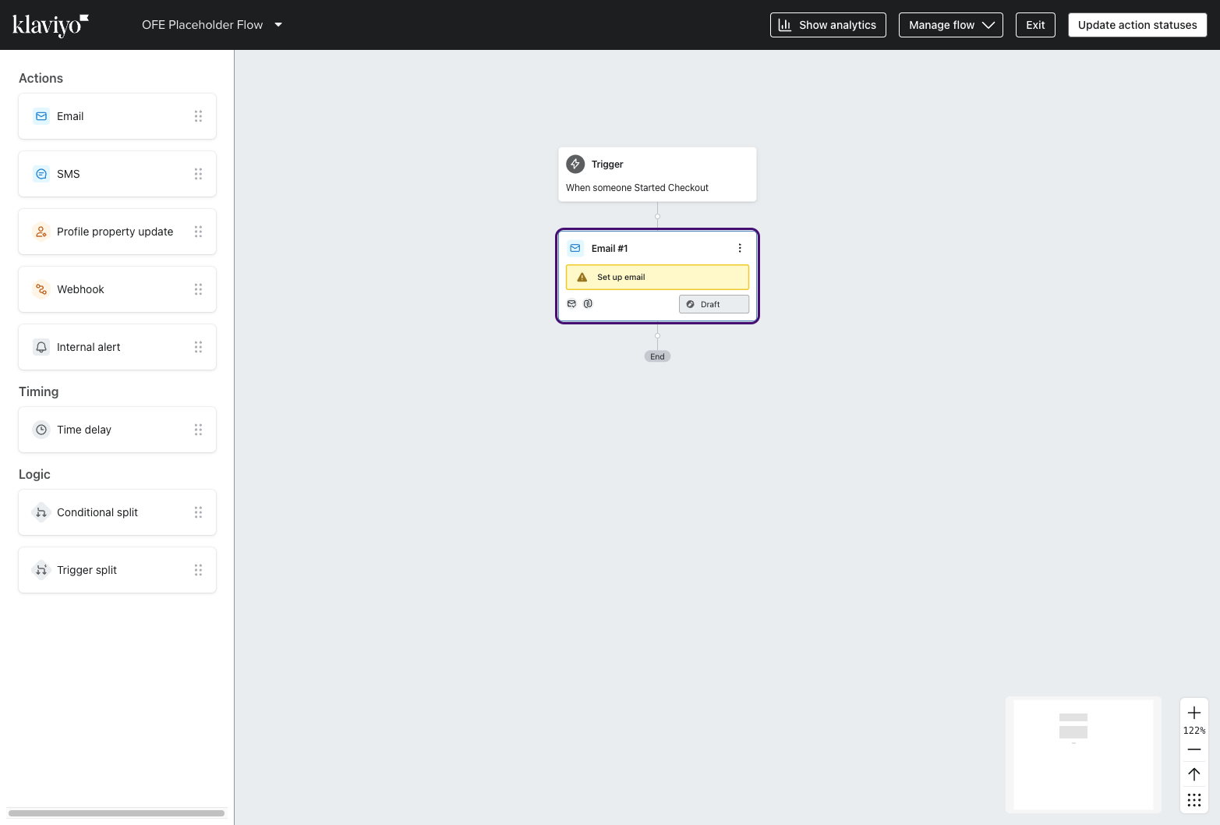Click the Draft status on Email #1
1220x825 pixels.
(x=713, y=303)
